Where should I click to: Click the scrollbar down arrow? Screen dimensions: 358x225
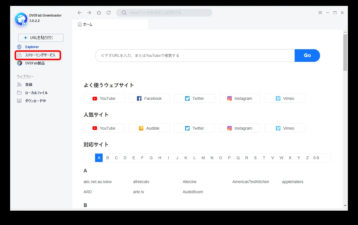[345, 206]
